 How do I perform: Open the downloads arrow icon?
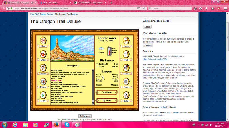pos(206,9)
